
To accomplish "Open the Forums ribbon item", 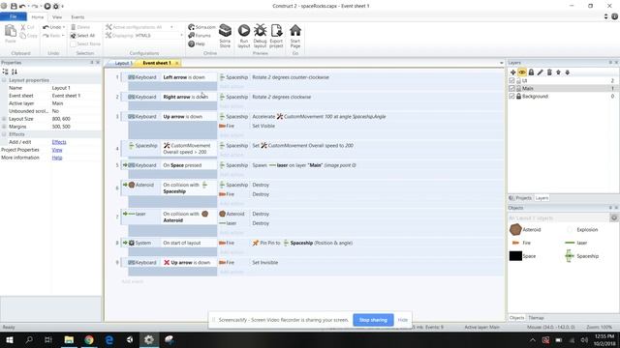I will [x=200, y=36].
